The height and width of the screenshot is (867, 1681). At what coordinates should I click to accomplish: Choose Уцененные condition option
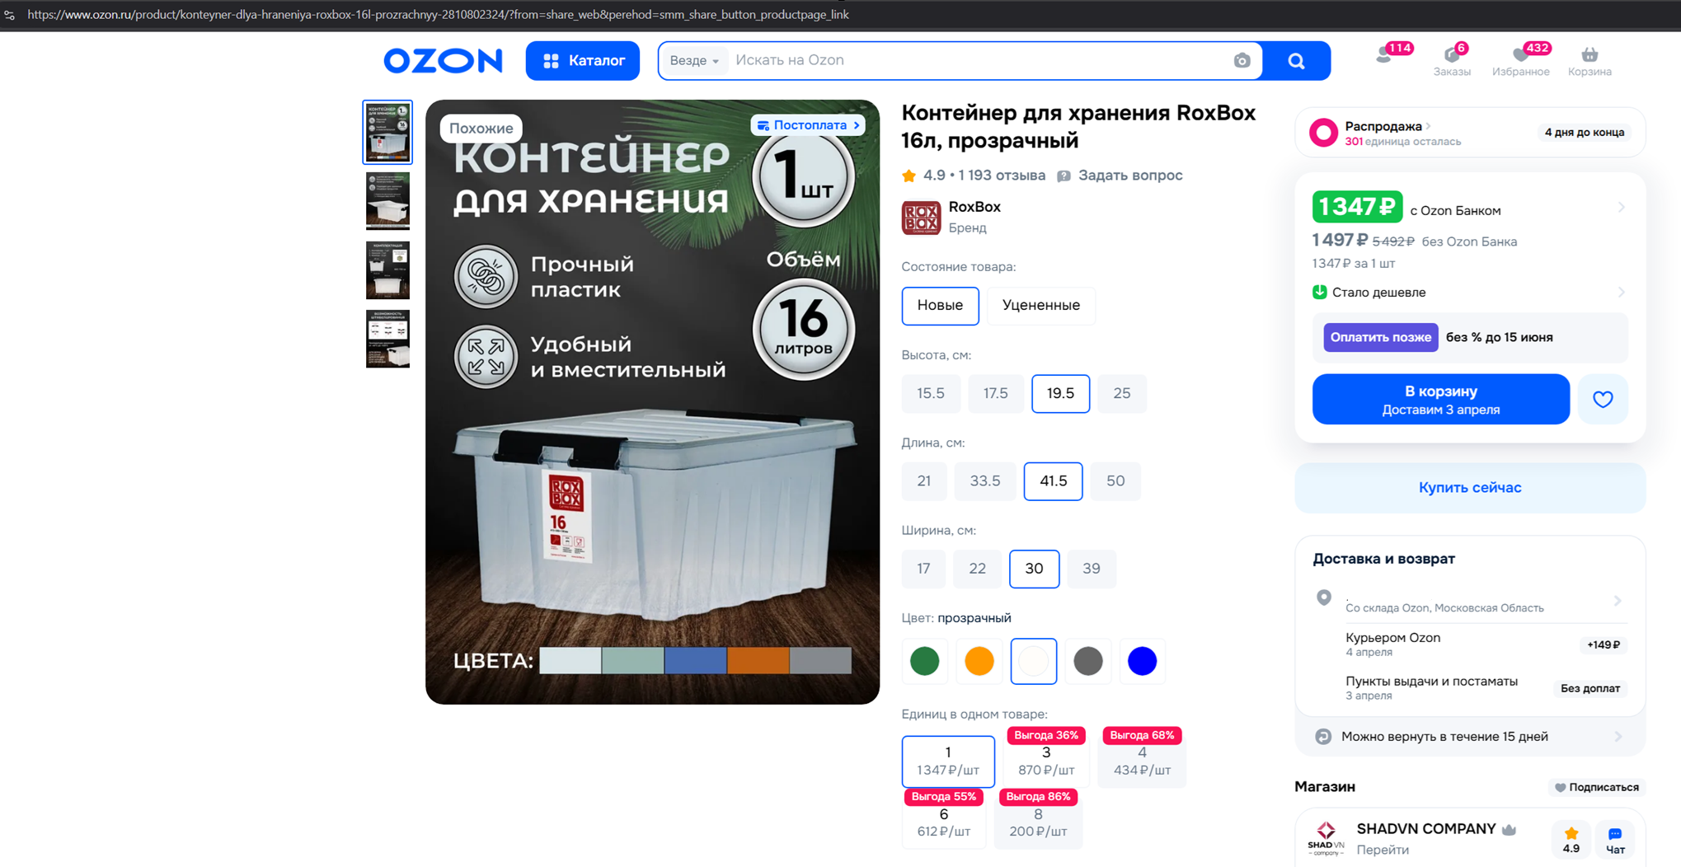tap(1040, 305)
